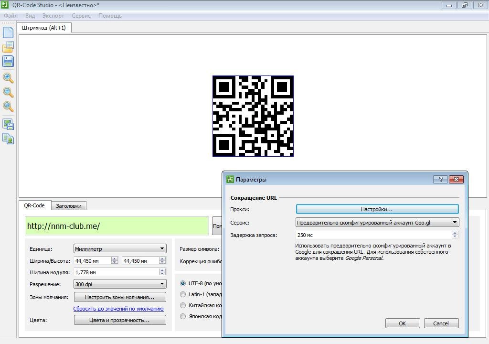The image size is (489, 344).
Task: Open the Единица Миллиметр dropdown
Action: point(120,249)
